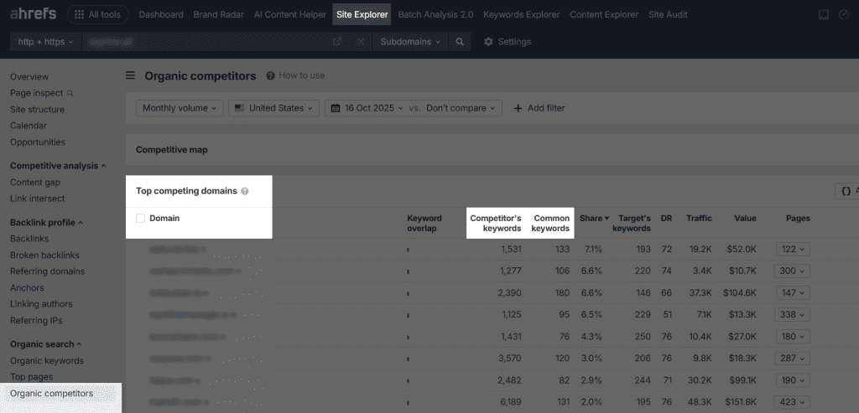
Task: Click the search magnifier button
Action: (460, 42)
